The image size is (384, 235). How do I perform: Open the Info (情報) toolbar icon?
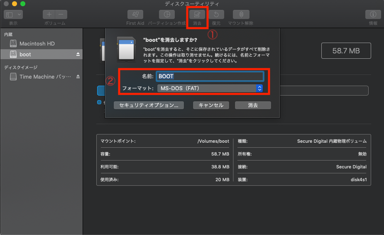pyautogui.click(x=373, y=14)
